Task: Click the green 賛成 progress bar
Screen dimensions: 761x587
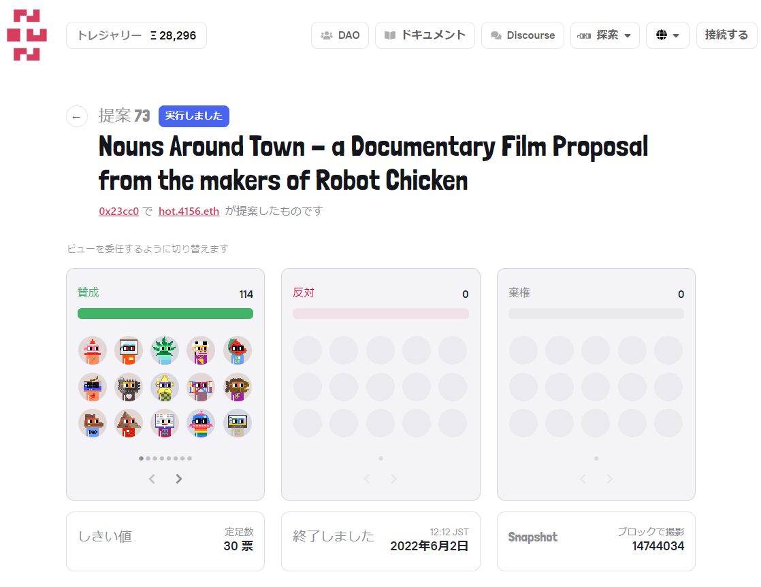Action: point(165,314)
